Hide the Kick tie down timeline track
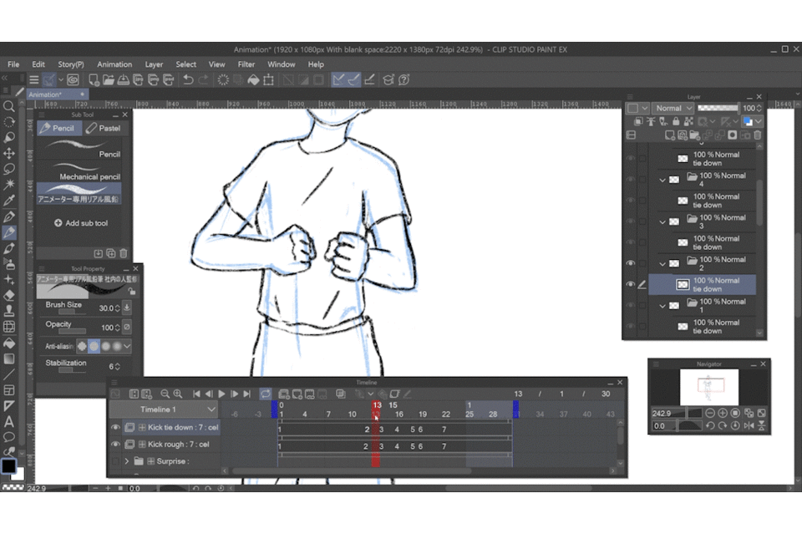Viewport: 802px width, 534px height. pyautogui.click(x=116, y=428)
